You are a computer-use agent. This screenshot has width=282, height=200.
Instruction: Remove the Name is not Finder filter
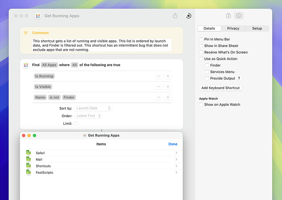click(159, 97)
